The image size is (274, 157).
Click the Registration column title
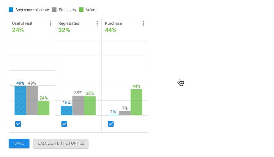(70, 23)
